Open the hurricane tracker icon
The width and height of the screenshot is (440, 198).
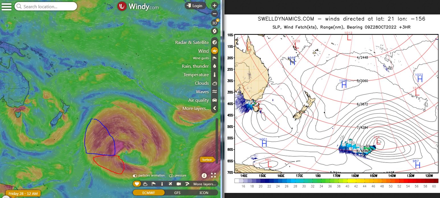coord(215,31)
